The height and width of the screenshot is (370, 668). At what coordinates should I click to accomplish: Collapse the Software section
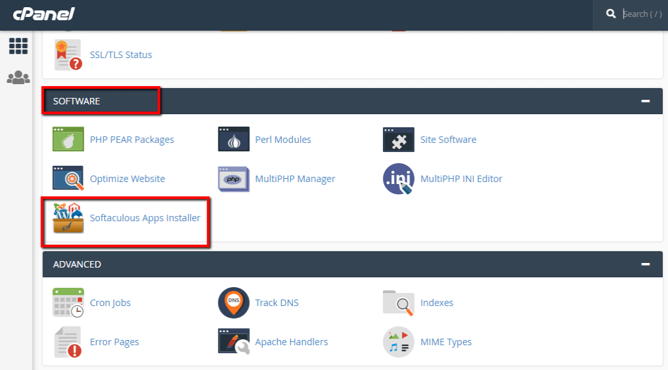(645, 101)
